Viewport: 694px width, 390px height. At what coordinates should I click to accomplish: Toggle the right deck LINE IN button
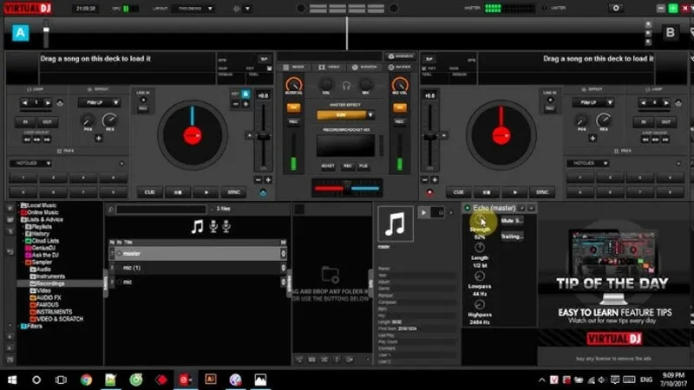pyautogui.click(x=550, y=101)
